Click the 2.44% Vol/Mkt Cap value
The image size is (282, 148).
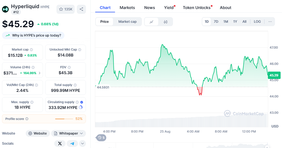(22, 91)
